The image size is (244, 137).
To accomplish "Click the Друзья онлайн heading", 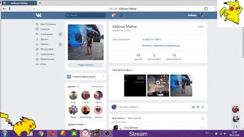I will (x=76, y=124).
